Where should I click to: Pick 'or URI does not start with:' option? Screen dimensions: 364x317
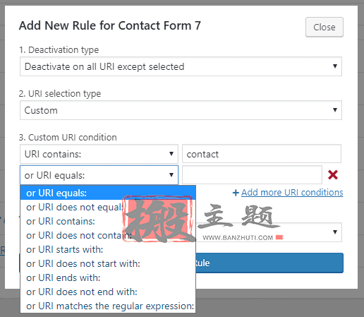(108, 263)
